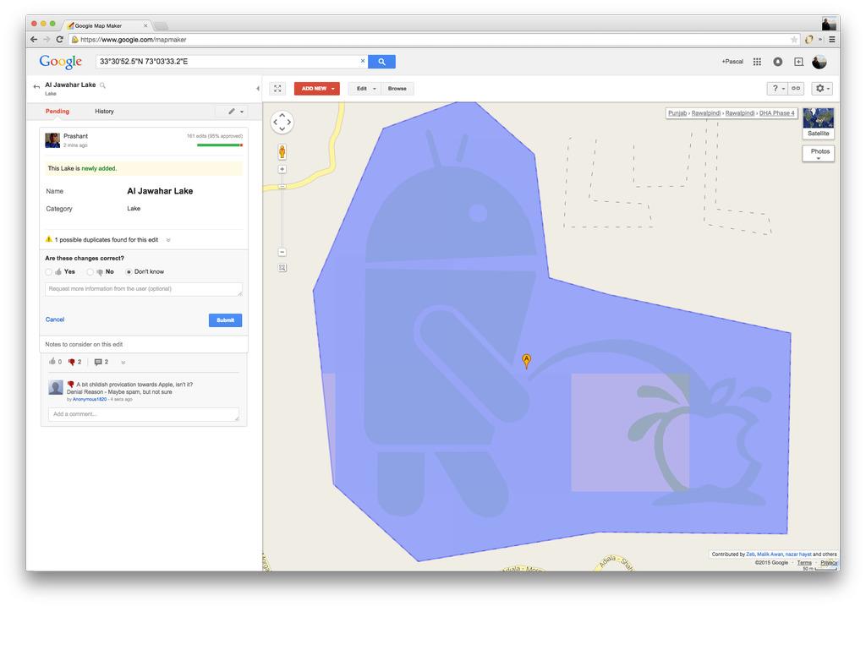Click the zoom-to-area box icon
Screen dimensions: 866x650
click(282, 268)
